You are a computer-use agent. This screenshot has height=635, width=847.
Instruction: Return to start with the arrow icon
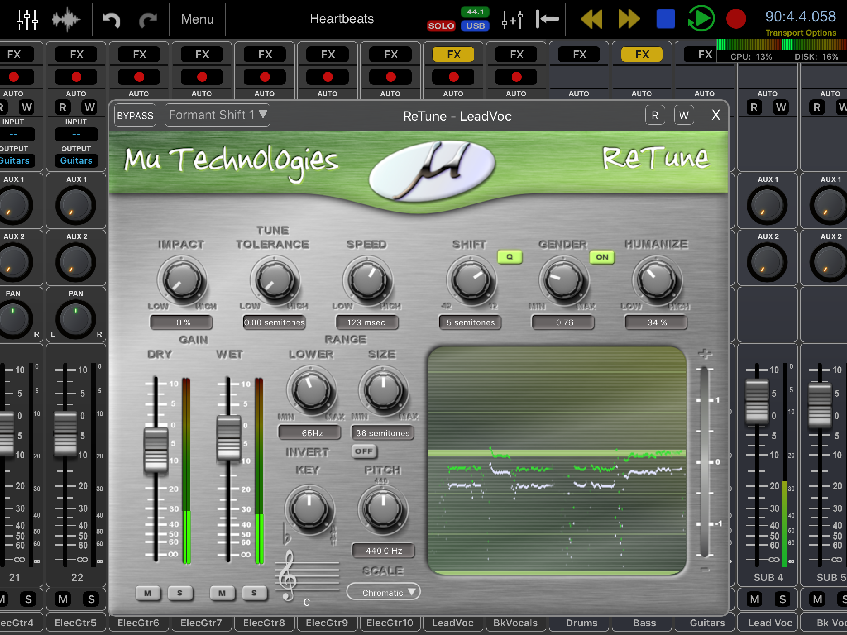click(547, 19)
